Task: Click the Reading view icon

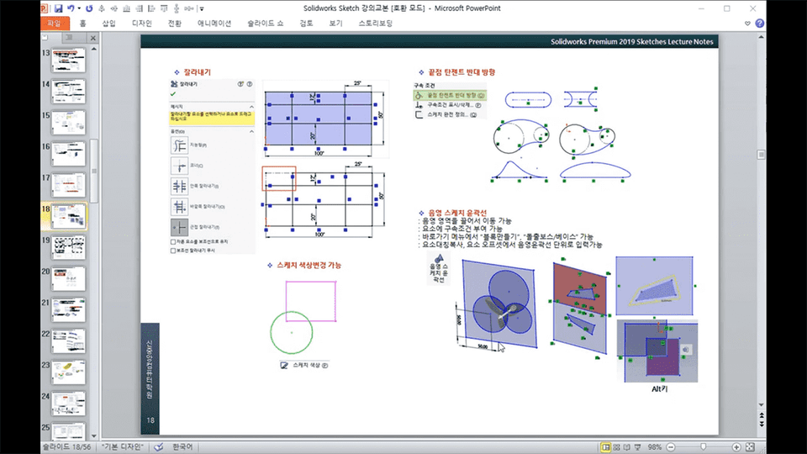Action: (627, 447)
